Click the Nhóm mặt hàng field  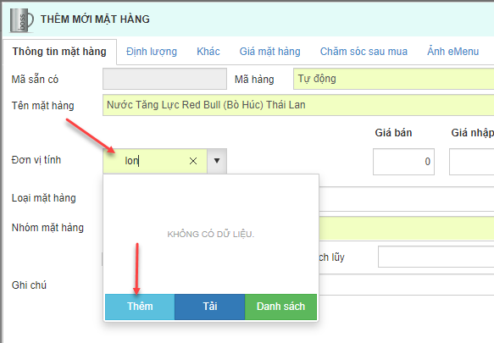pyautogui.click(x=407, y=228)
